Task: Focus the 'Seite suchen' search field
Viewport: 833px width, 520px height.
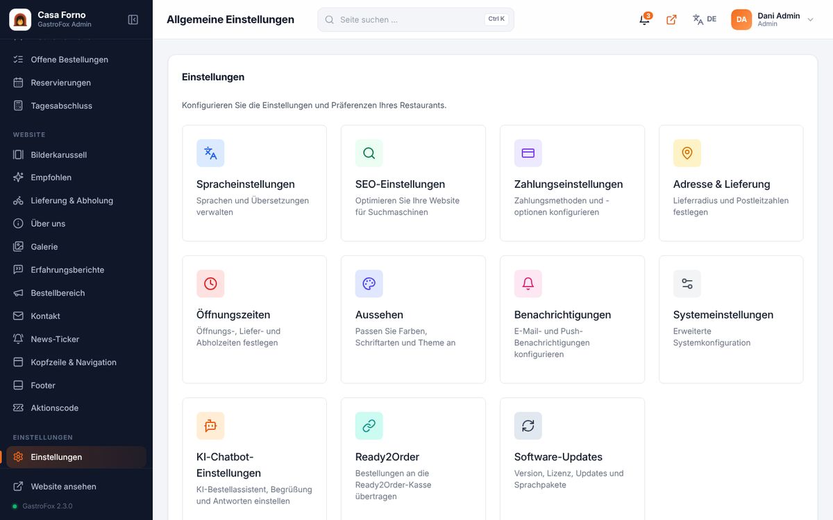Action: point(416,19)
